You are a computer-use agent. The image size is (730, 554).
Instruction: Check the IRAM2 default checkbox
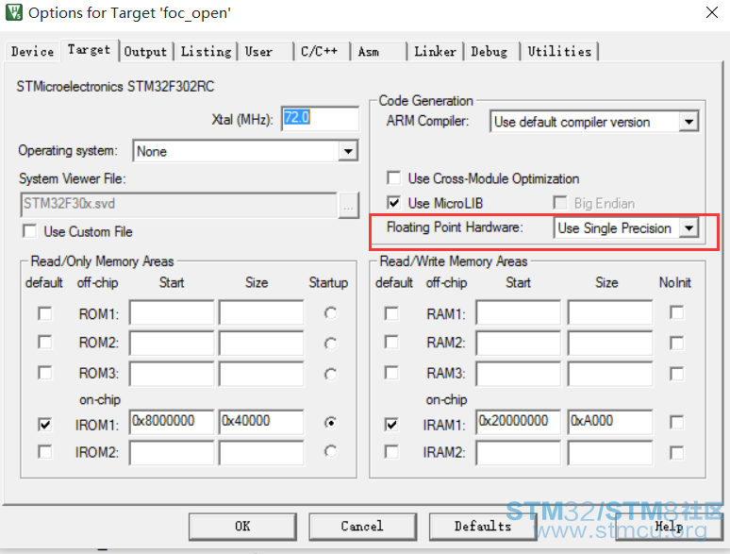point(391,451)
